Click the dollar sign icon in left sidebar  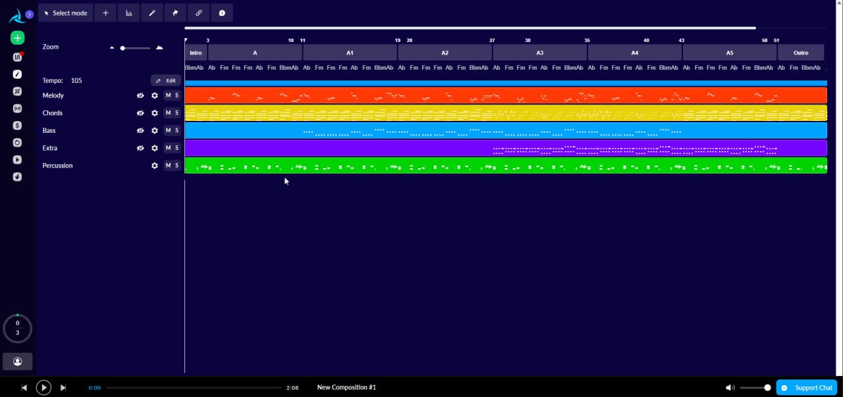click(x=16, y=125)
